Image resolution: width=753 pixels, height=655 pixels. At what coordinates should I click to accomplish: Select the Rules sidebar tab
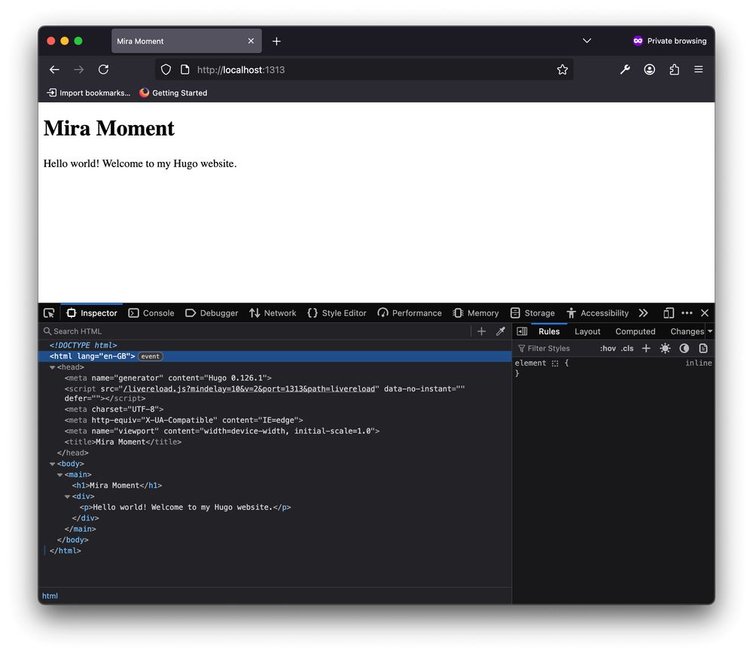(549, 331)
